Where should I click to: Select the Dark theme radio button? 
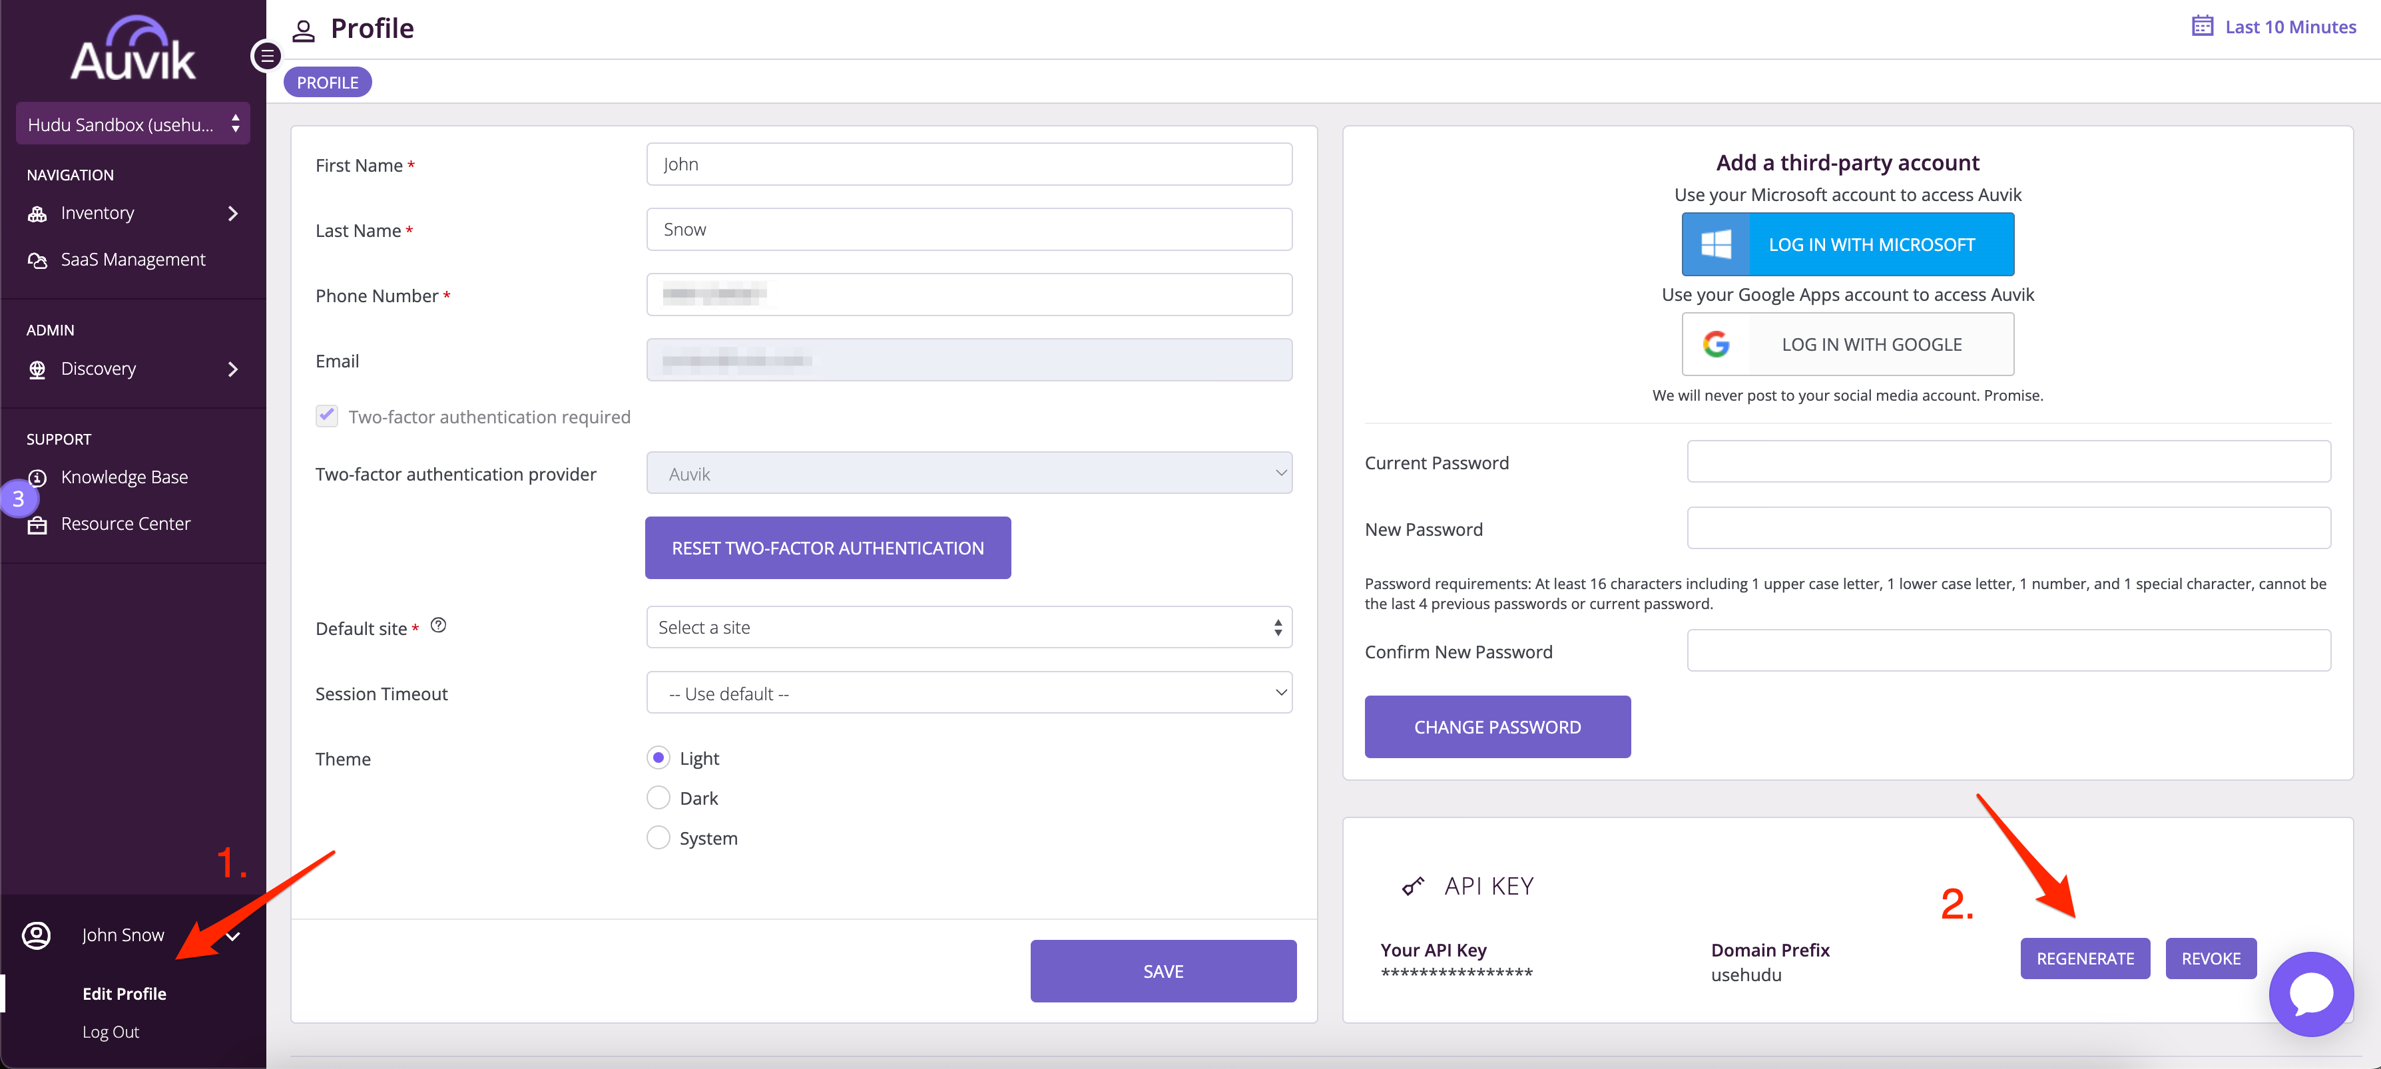[658, 797]
